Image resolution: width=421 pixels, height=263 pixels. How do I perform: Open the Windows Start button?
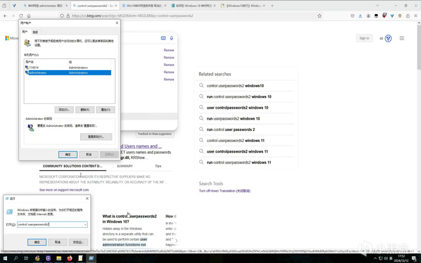(x=5, y=258)
